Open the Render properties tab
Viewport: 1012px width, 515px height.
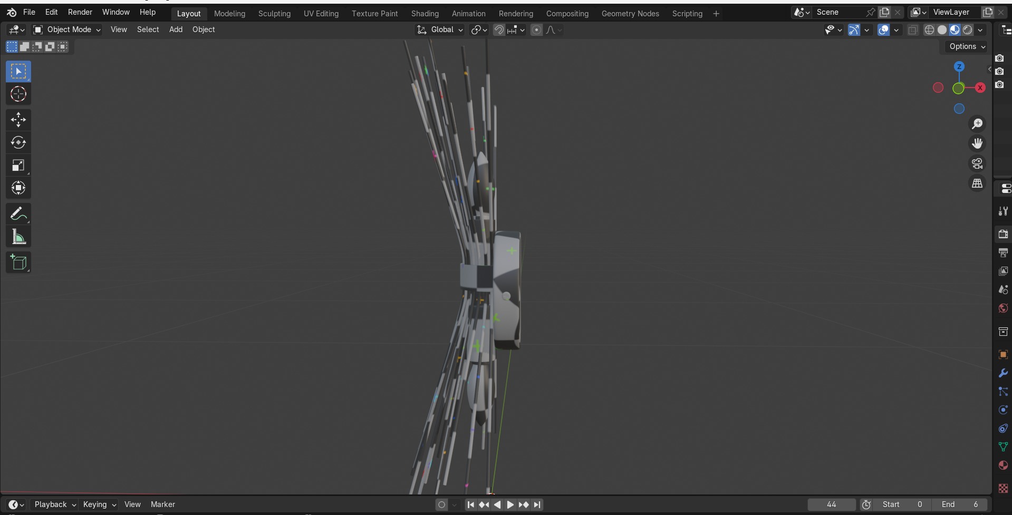[1003, 234]
